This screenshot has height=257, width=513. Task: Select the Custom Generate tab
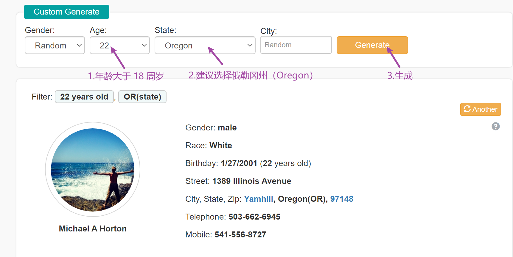coord(66,12)
